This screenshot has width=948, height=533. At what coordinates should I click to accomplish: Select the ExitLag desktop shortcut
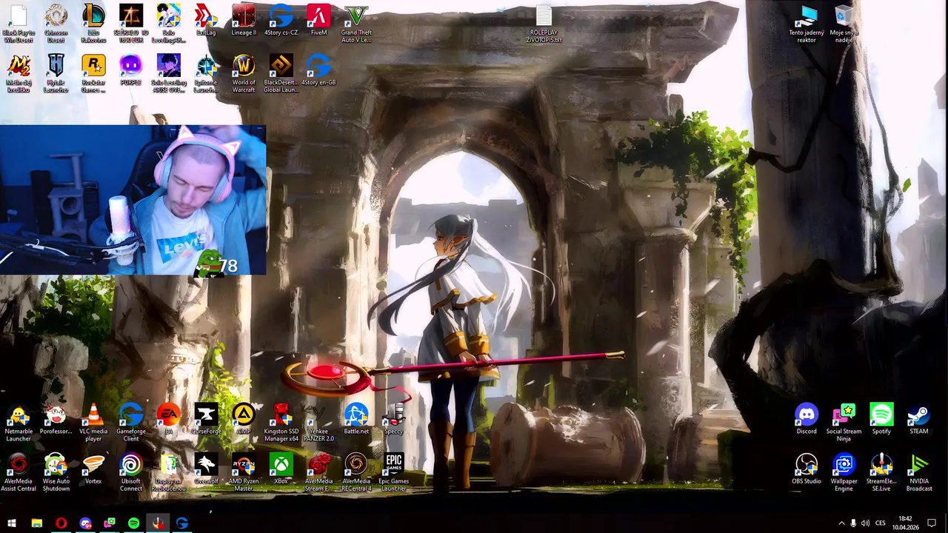tap(206, 20)
